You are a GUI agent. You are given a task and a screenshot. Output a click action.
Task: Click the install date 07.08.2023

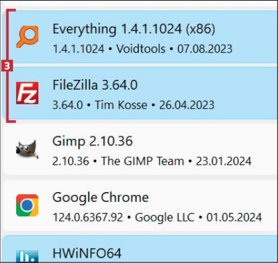click(205, 49)
